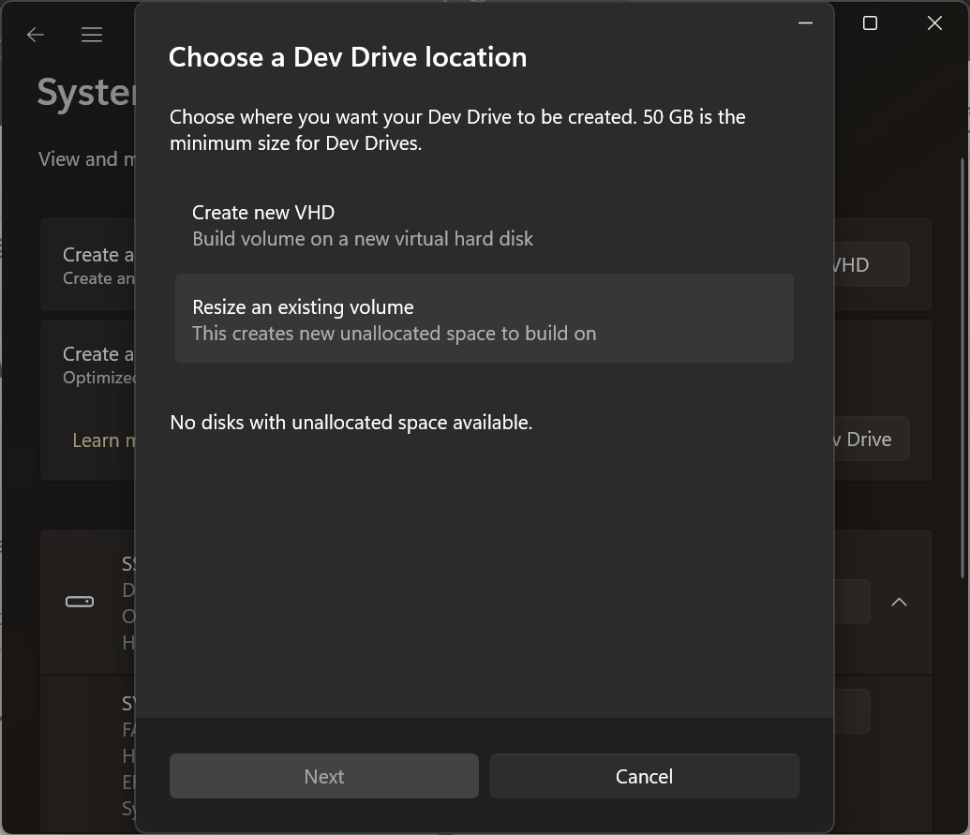Click the "Create a Dev Drive" card
This screenshot has width=970, height=835.
pos(89,365)
